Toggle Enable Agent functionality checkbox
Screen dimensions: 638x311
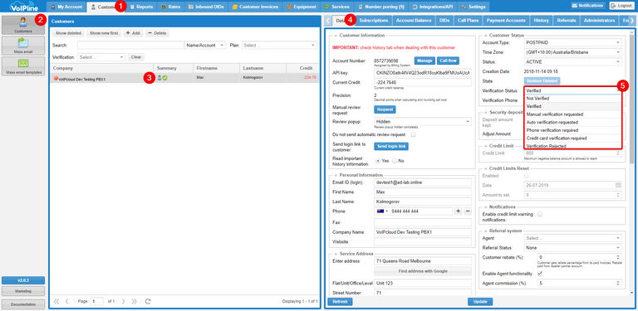pyautogui.click(x=540, y=274)
